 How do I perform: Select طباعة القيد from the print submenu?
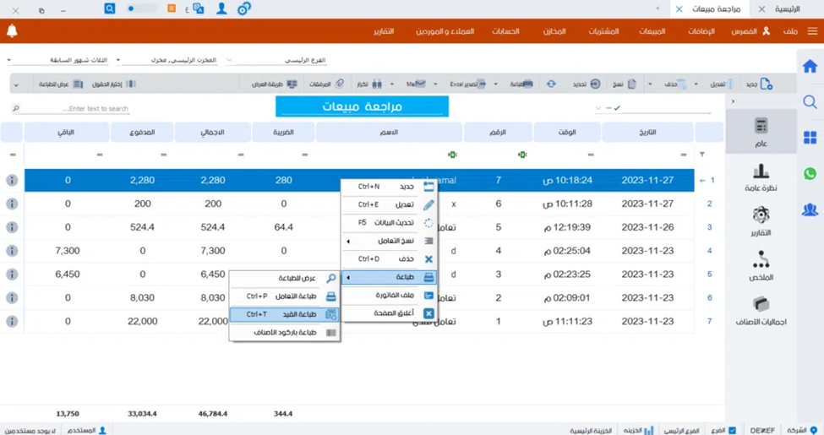tap(283, 314)
